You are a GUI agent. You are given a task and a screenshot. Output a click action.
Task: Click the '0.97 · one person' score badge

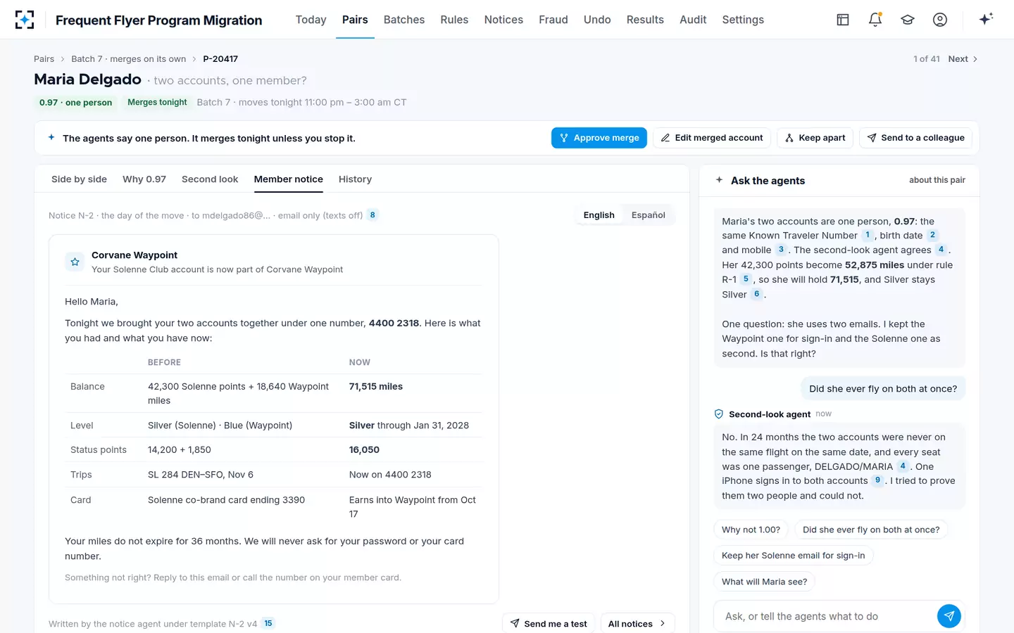pos(75,103)
